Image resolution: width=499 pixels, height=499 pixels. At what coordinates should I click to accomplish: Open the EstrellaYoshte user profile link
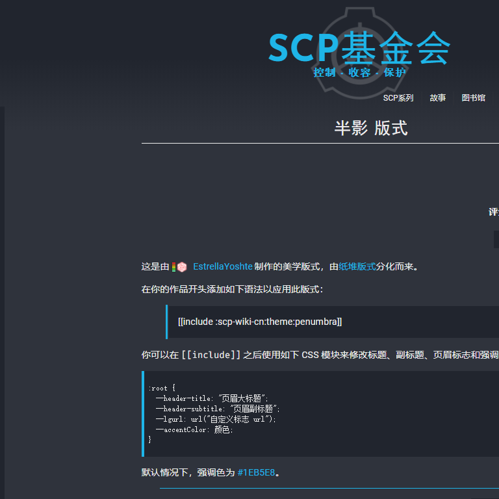(222, 266)
